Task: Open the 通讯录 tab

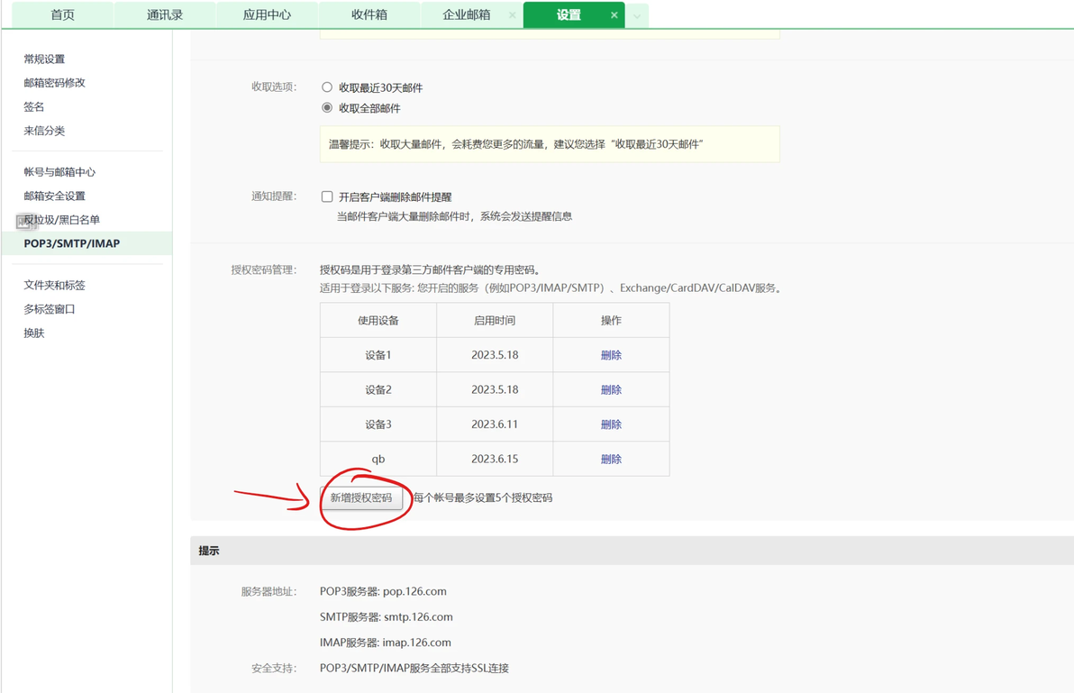Action: (x=164, y=14)
